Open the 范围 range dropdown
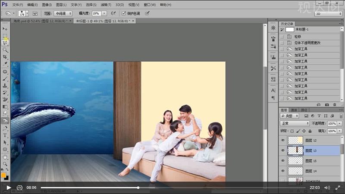The image size is (345, 194). pyautogui.click(x=63, y=13)
